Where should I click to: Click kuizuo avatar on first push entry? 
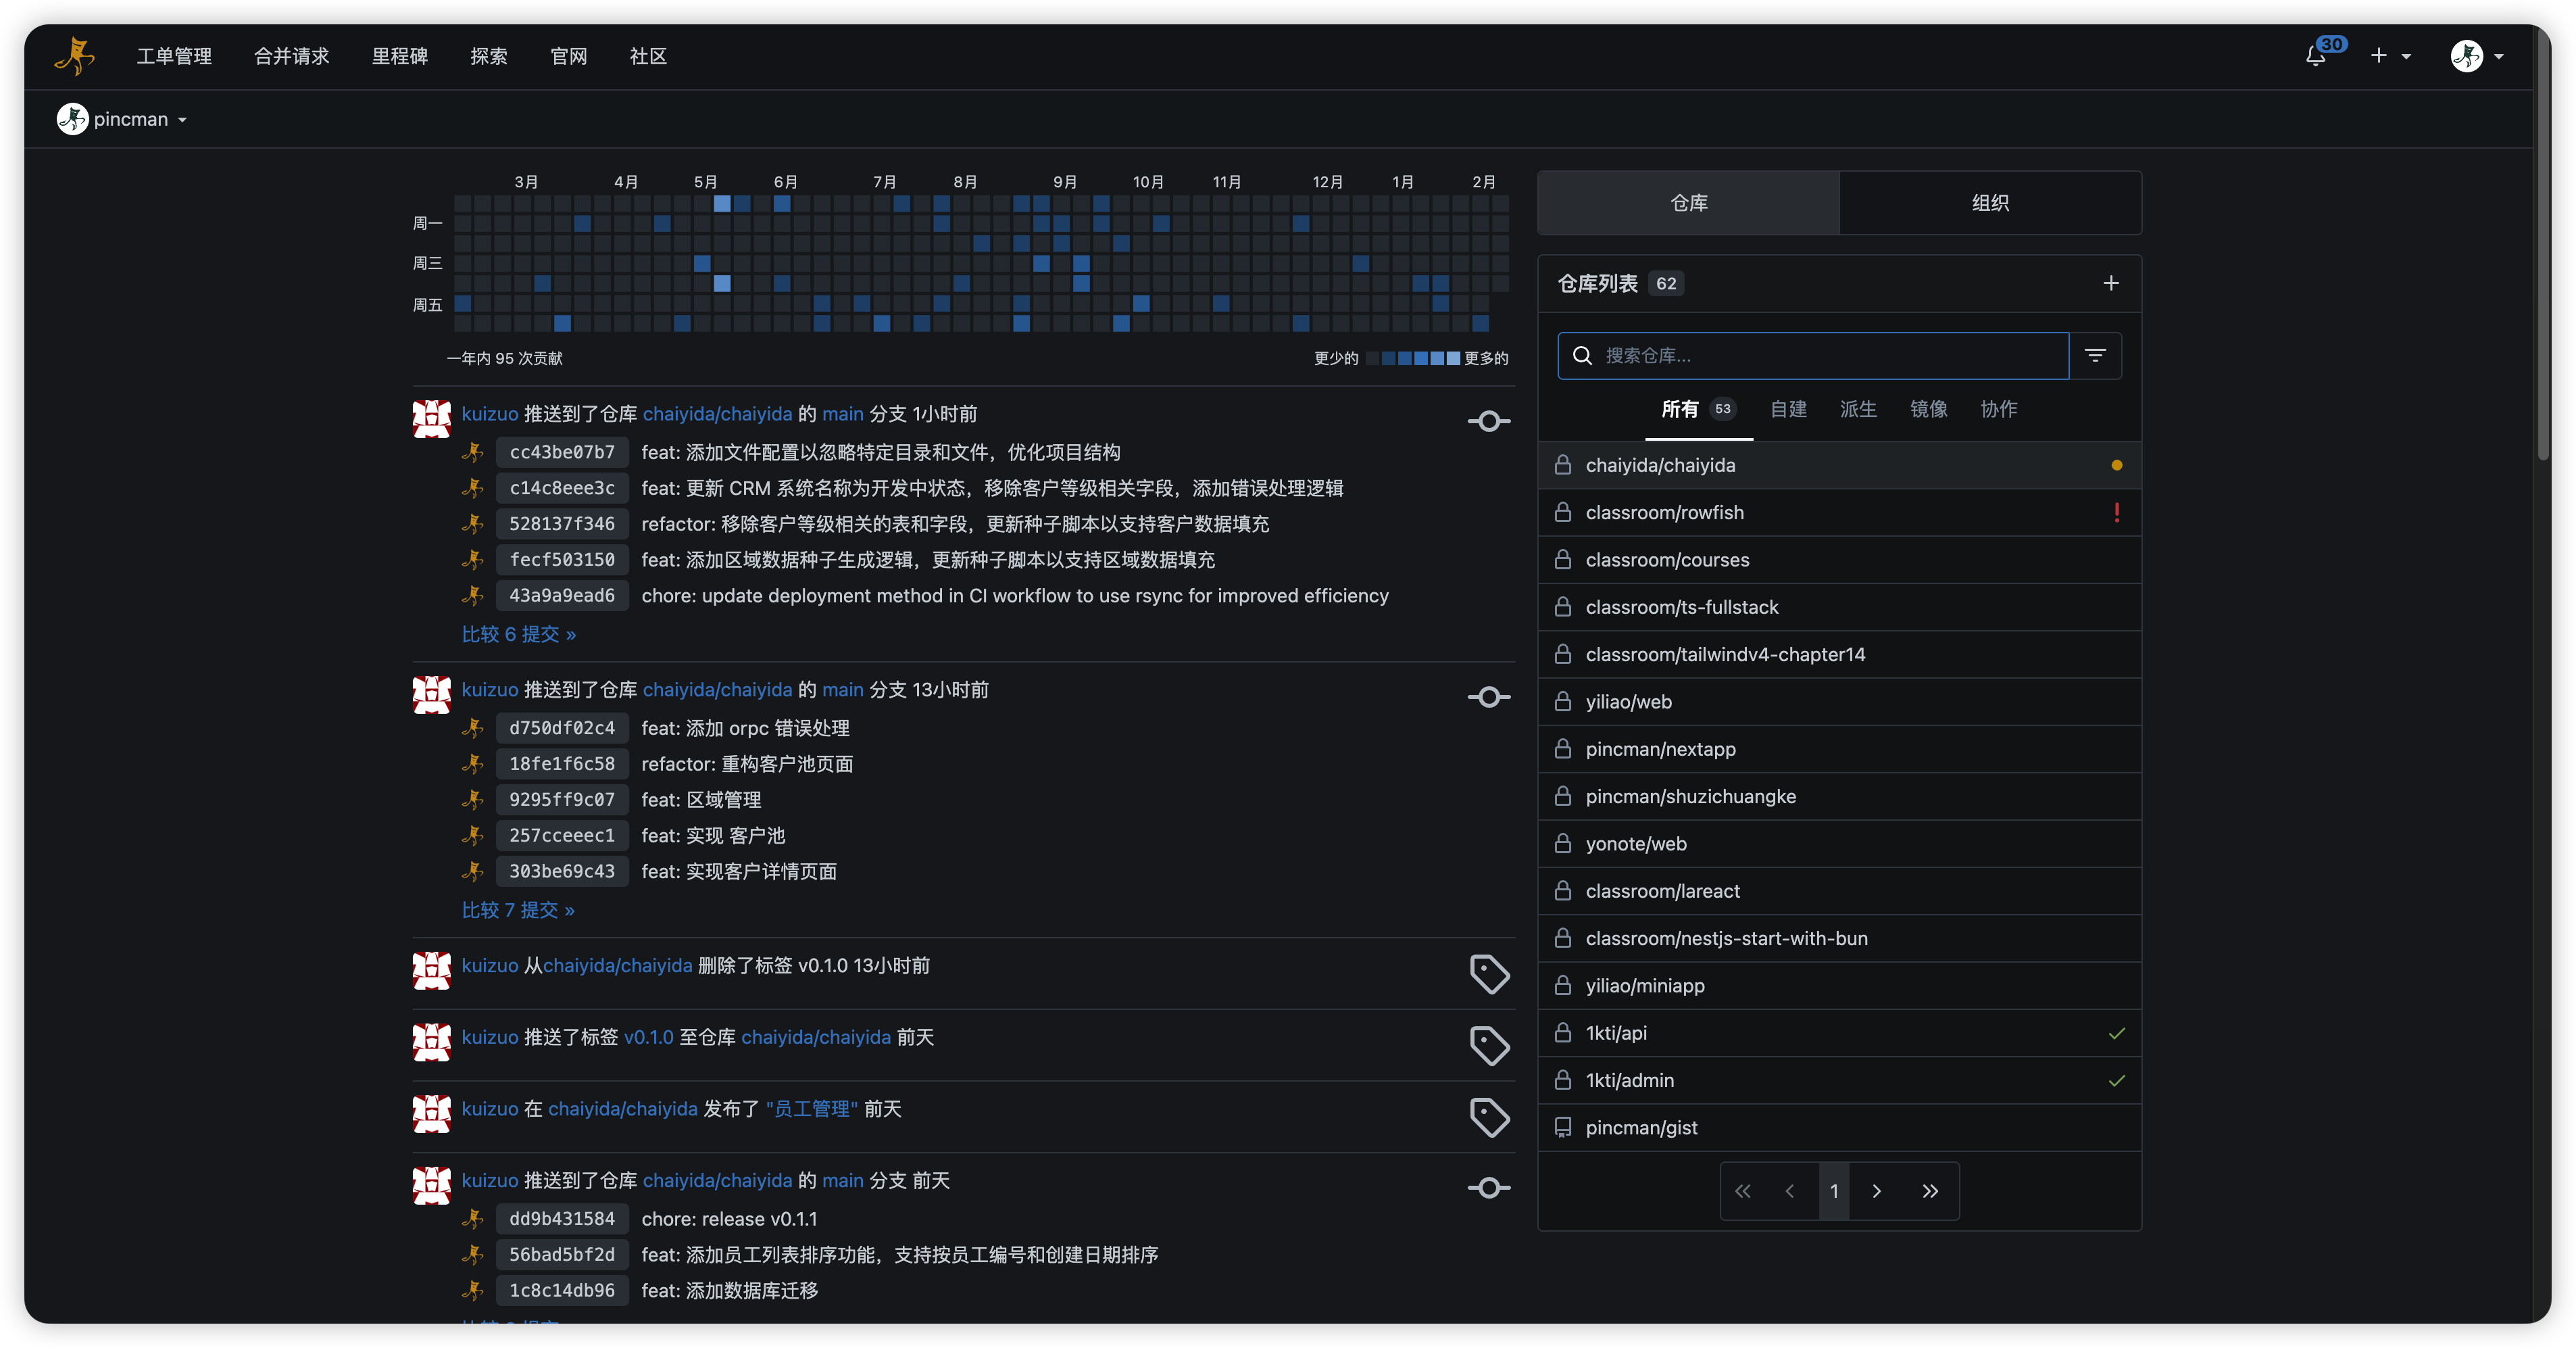tap(432, 418)
